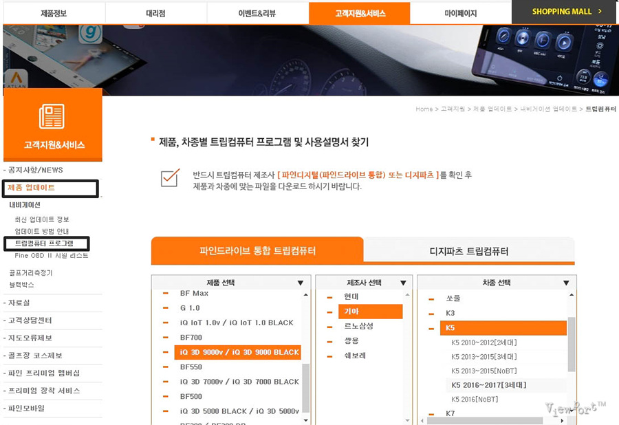Choose manufacturer 쌍용
Image resolution: width=619 pixels, height=425 pixels.
click(351, 340)
